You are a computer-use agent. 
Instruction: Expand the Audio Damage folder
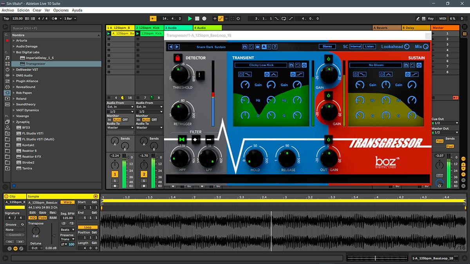click(x=14, y=46)
